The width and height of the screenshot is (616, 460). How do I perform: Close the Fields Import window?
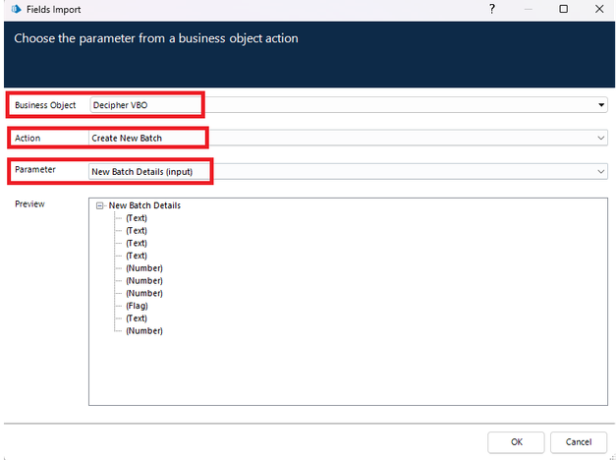(x=599, y=9)
